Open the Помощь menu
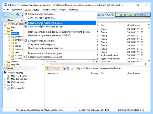 [74, 10]
